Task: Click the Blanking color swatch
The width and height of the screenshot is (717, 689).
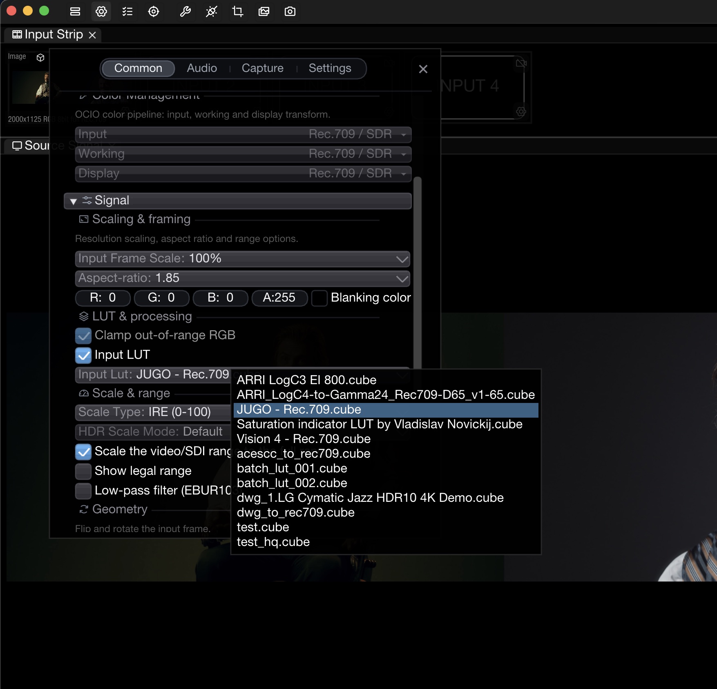Action: tap(319, 298)
